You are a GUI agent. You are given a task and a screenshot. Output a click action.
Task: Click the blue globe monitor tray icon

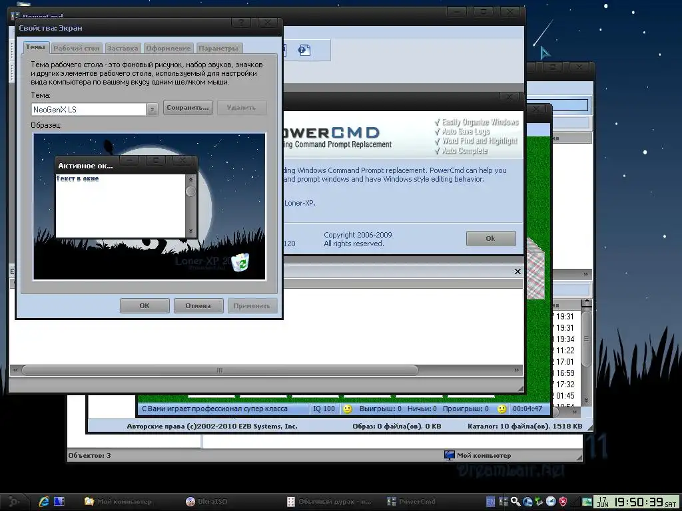pyautogui.click(x=527, y=502)
